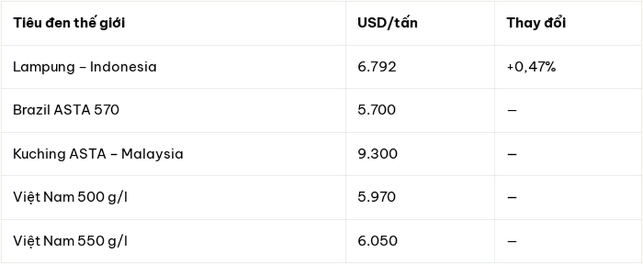Image resolution: width=643 pixels, height=264 pixels.
Task: Click the 5.700 price cell
Action: [x=377, y=110]
